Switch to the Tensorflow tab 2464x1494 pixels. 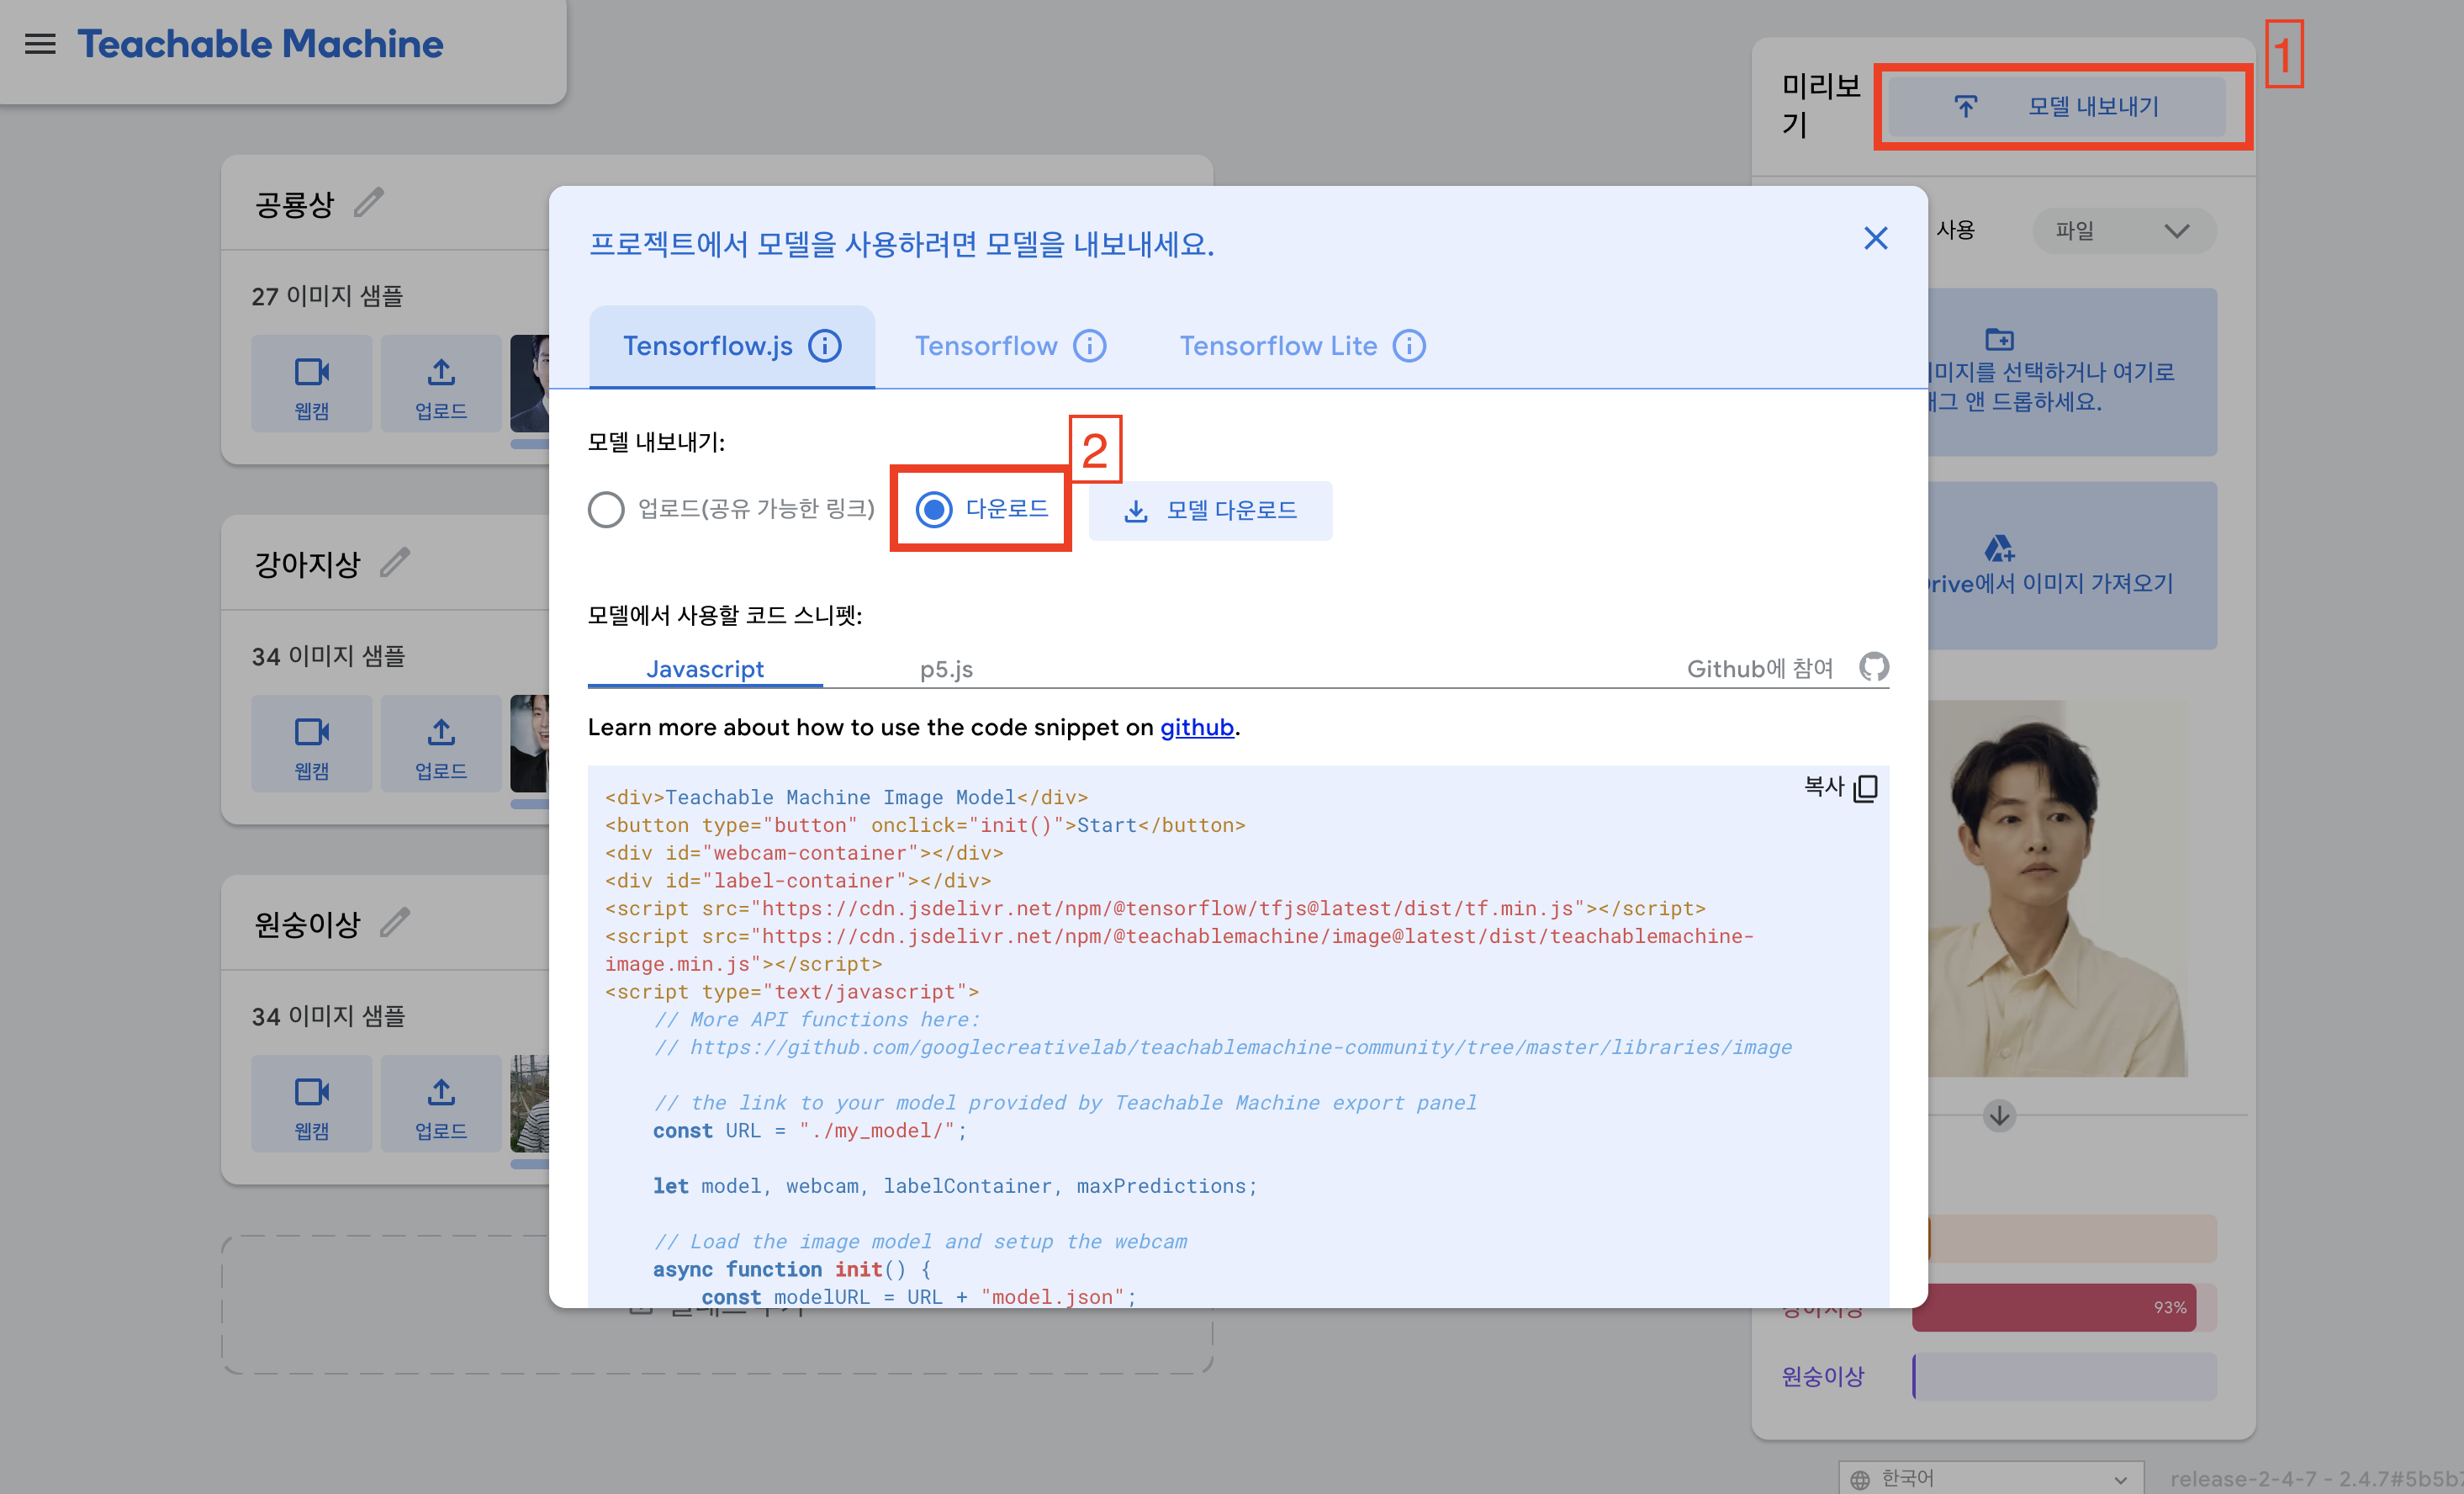pos(986,346)
